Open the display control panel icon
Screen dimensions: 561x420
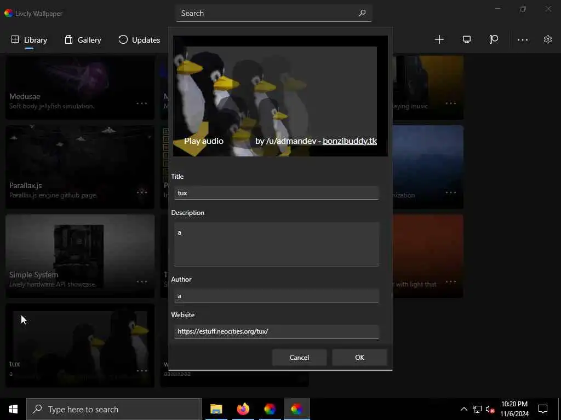[467, 39]
